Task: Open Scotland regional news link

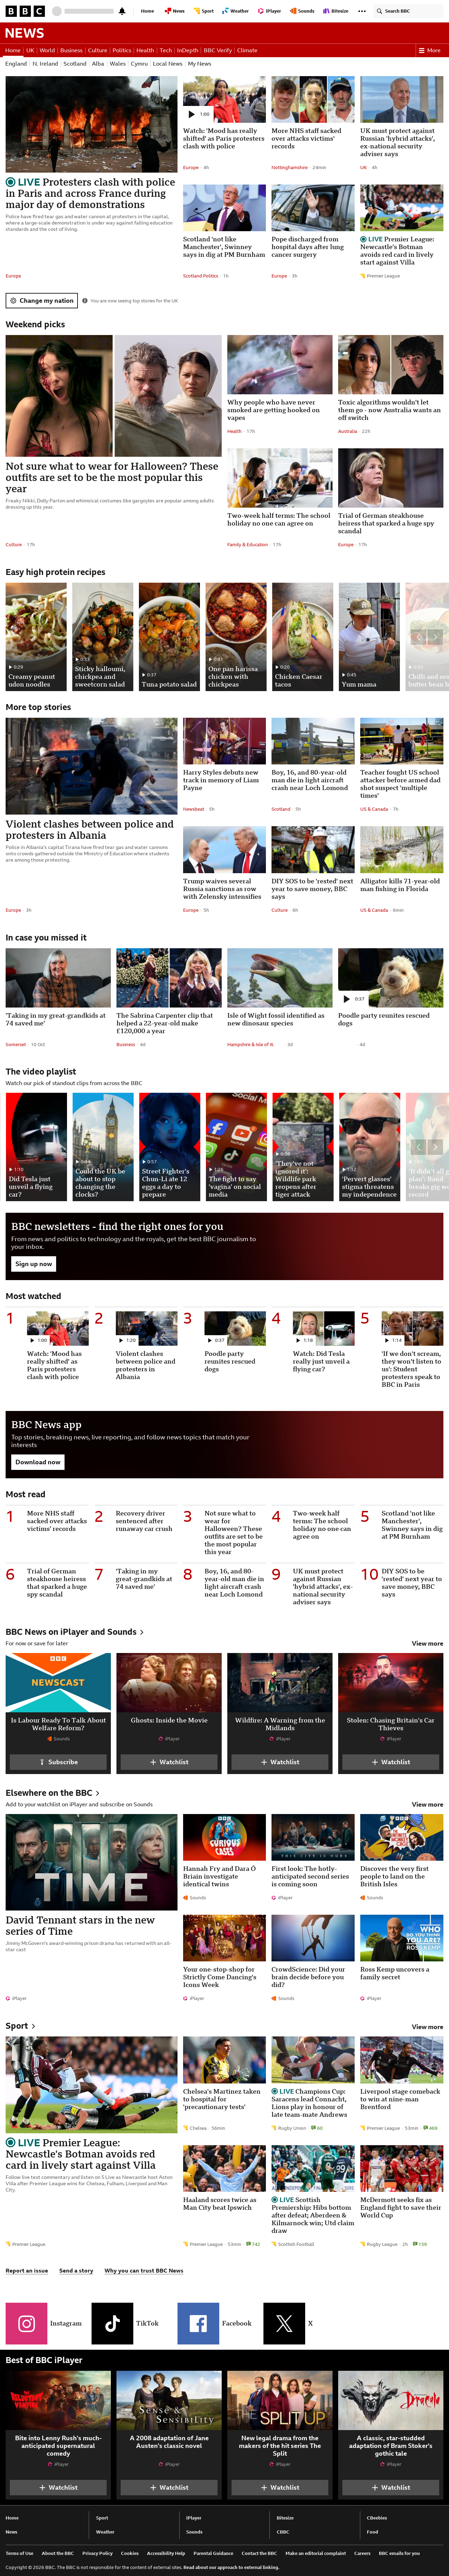Action: [x=75, y=64]
